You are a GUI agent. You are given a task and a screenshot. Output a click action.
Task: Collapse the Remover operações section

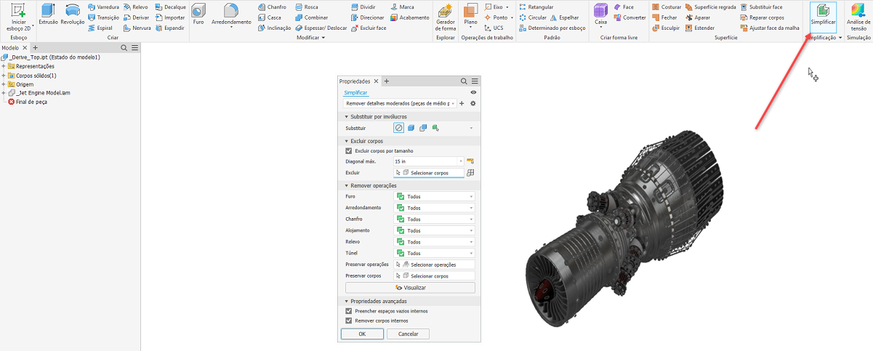click(347, 185)
